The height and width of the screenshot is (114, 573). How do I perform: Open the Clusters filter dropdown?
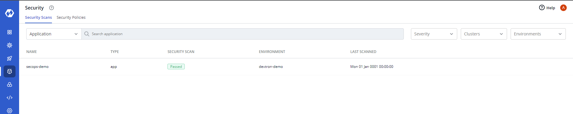click(484, 34)
